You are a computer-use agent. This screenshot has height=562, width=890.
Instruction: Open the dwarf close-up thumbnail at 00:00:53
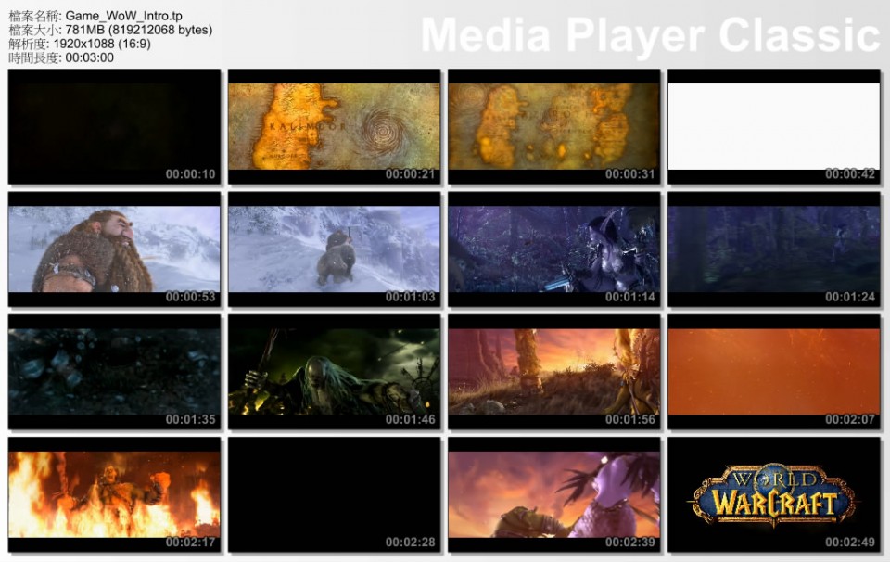[114, 249]
